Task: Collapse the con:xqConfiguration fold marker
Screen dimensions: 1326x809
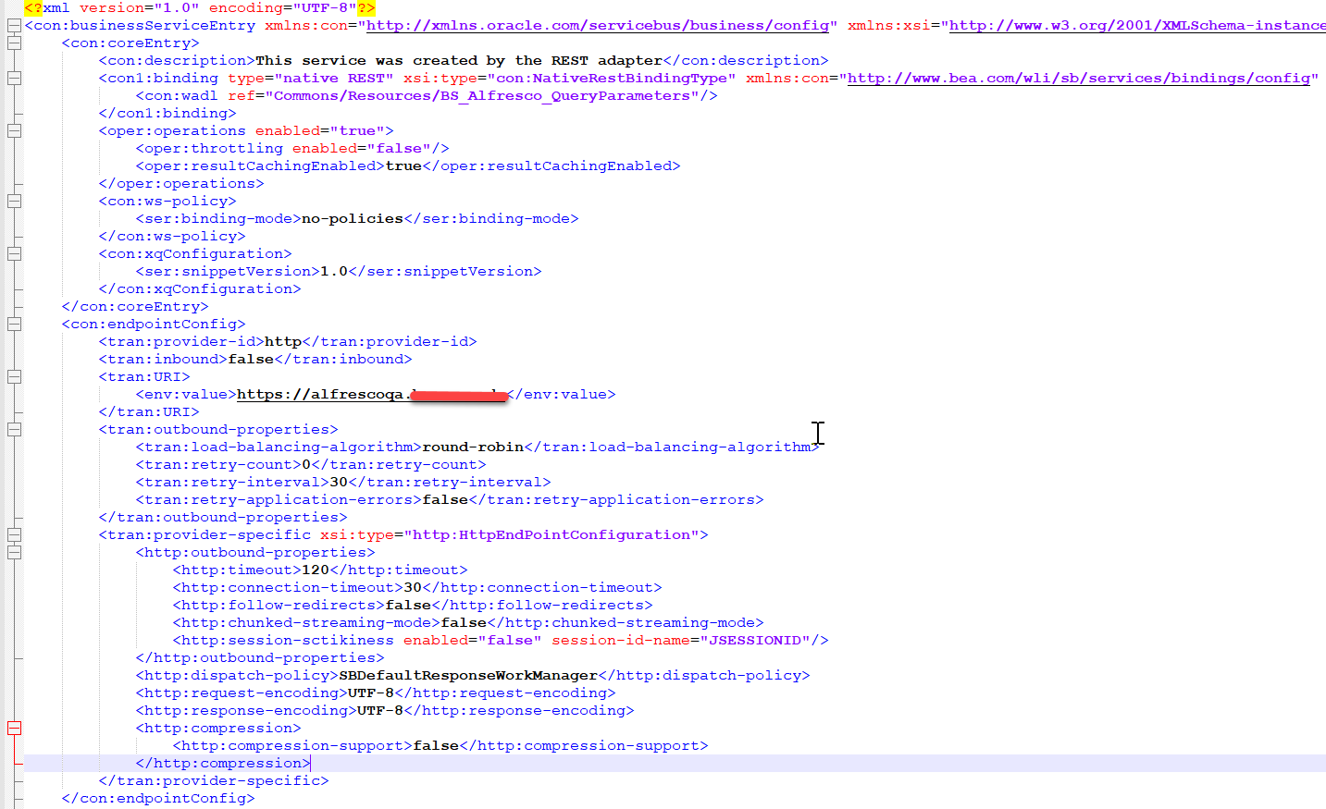Action: point(13,253)
